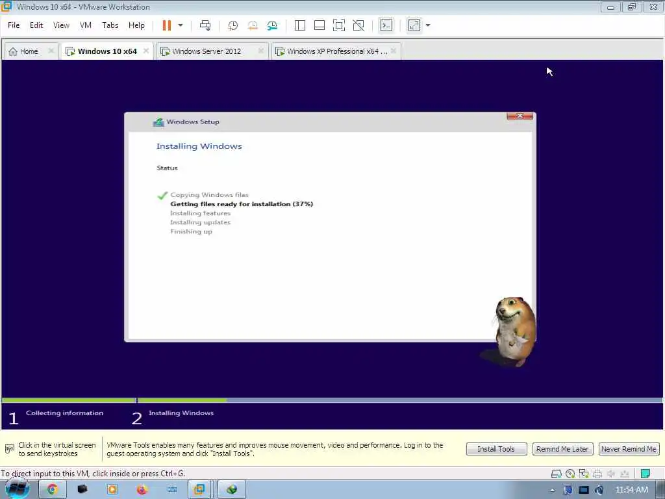Viewport: 665px width, 499px height.
Task: Open the File menu
Action: 14,25
